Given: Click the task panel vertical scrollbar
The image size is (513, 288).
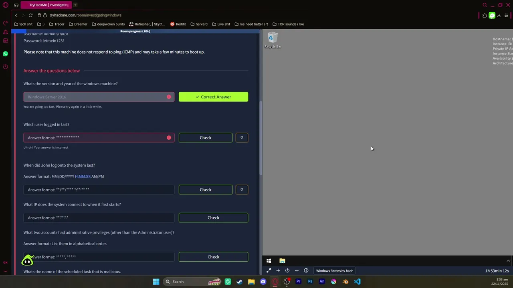Looking at the screenshot, I should coord(261,137).
